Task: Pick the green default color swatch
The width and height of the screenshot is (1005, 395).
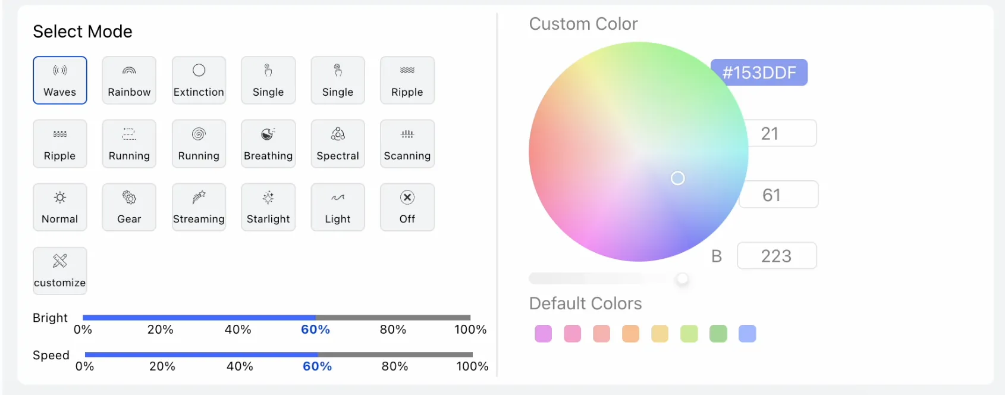Action: pos(718,334)
